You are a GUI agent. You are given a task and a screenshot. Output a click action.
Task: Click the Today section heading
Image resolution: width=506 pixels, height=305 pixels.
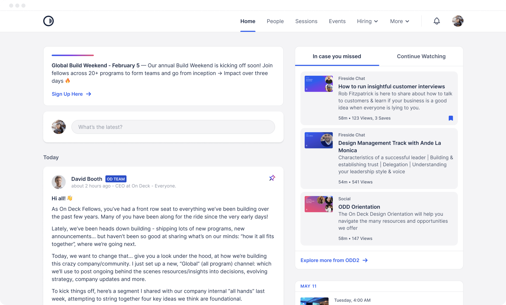(51, 157)
